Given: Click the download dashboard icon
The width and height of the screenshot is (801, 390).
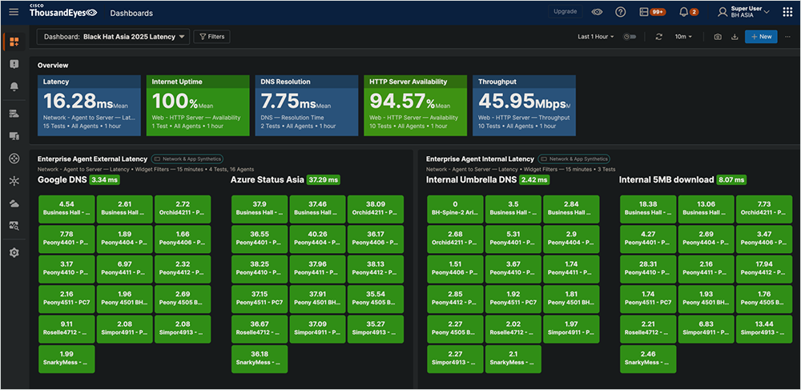Looking at the screenshot, I should coord(734,37).
